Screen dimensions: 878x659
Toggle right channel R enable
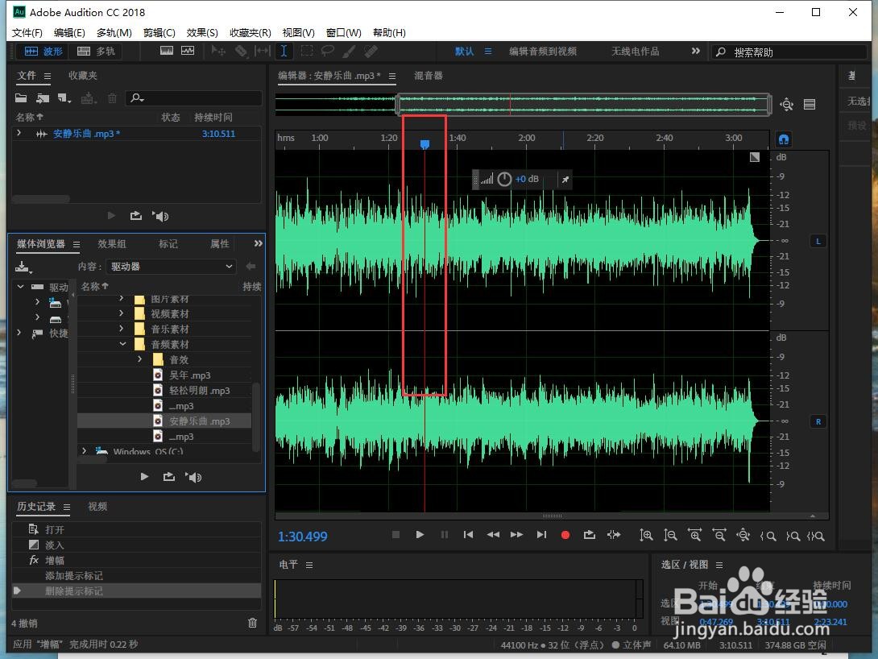[818, 421]
